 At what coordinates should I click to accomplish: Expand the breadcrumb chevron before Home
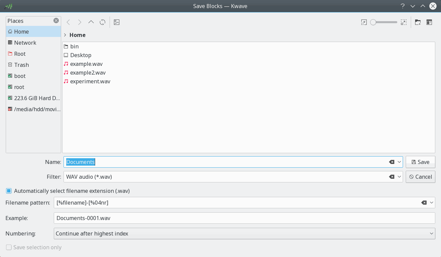tap(65, 35)
